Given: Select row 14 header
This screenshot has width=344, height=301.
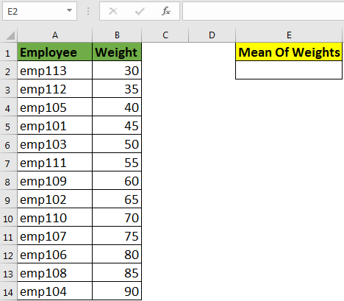Looking at the screenshot, I should coord(8,292).
